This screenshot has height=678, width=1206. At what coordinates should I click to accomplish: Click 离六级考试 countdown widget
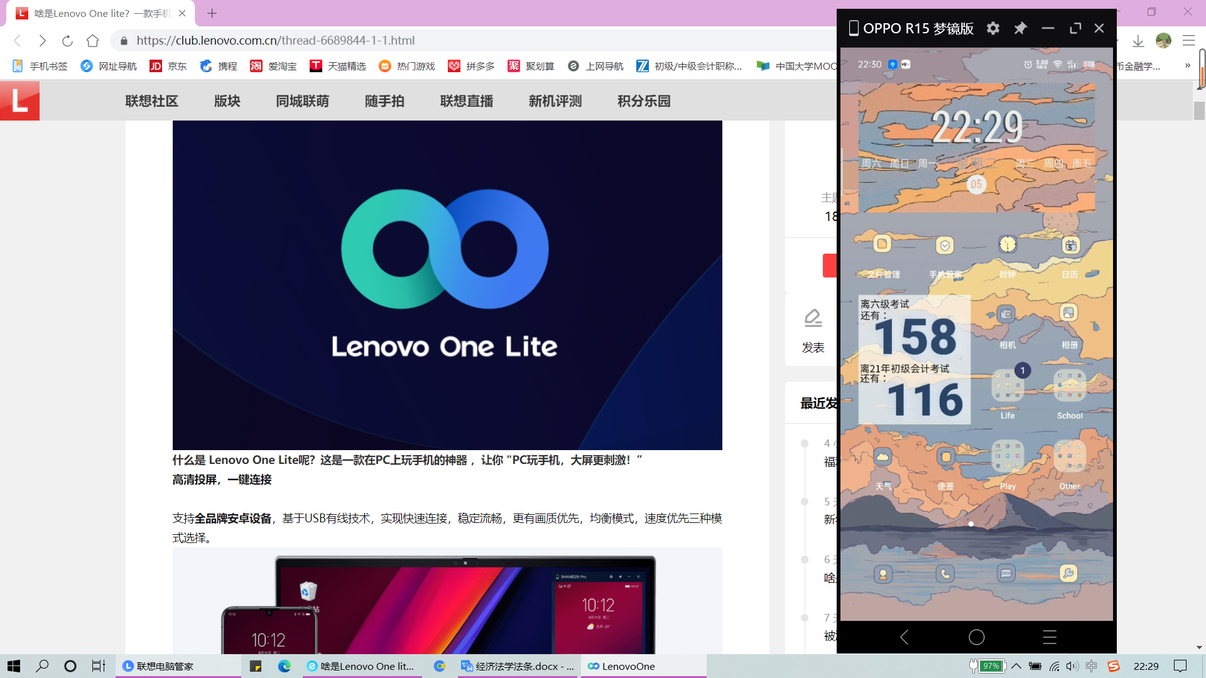tap(914, 360)
